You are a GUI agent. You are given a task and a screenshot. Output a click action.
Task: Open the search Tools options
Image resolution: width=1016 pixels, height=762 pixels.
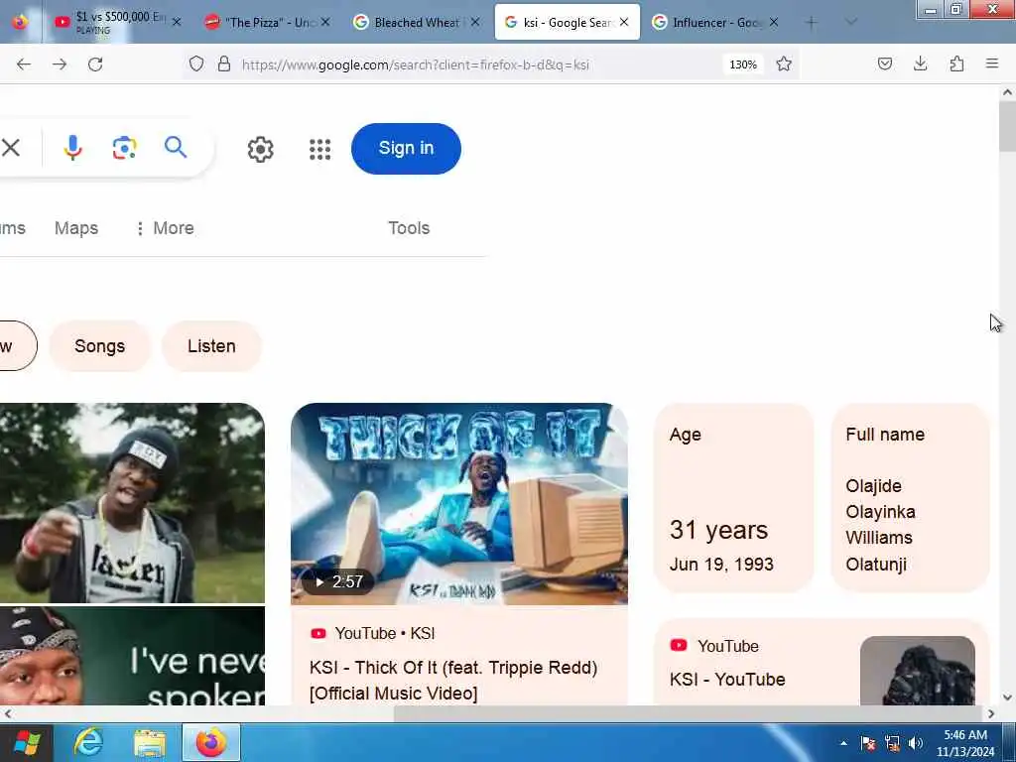pos(409,228)
